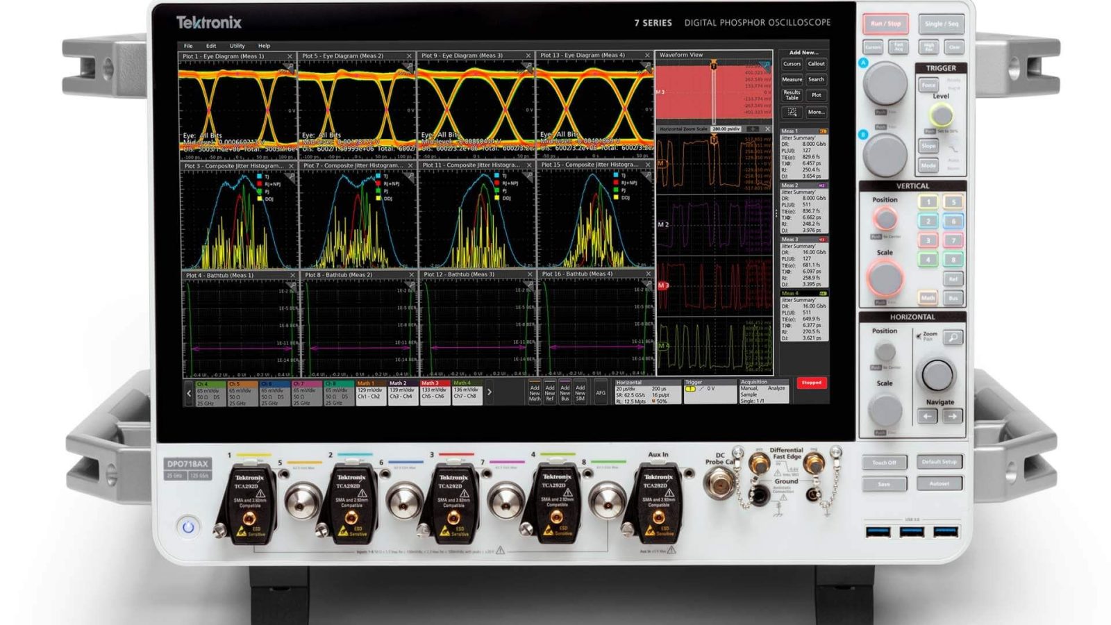Select the Math 2 badge
This screenshot has width=1111, height=625.
(403, 393)
